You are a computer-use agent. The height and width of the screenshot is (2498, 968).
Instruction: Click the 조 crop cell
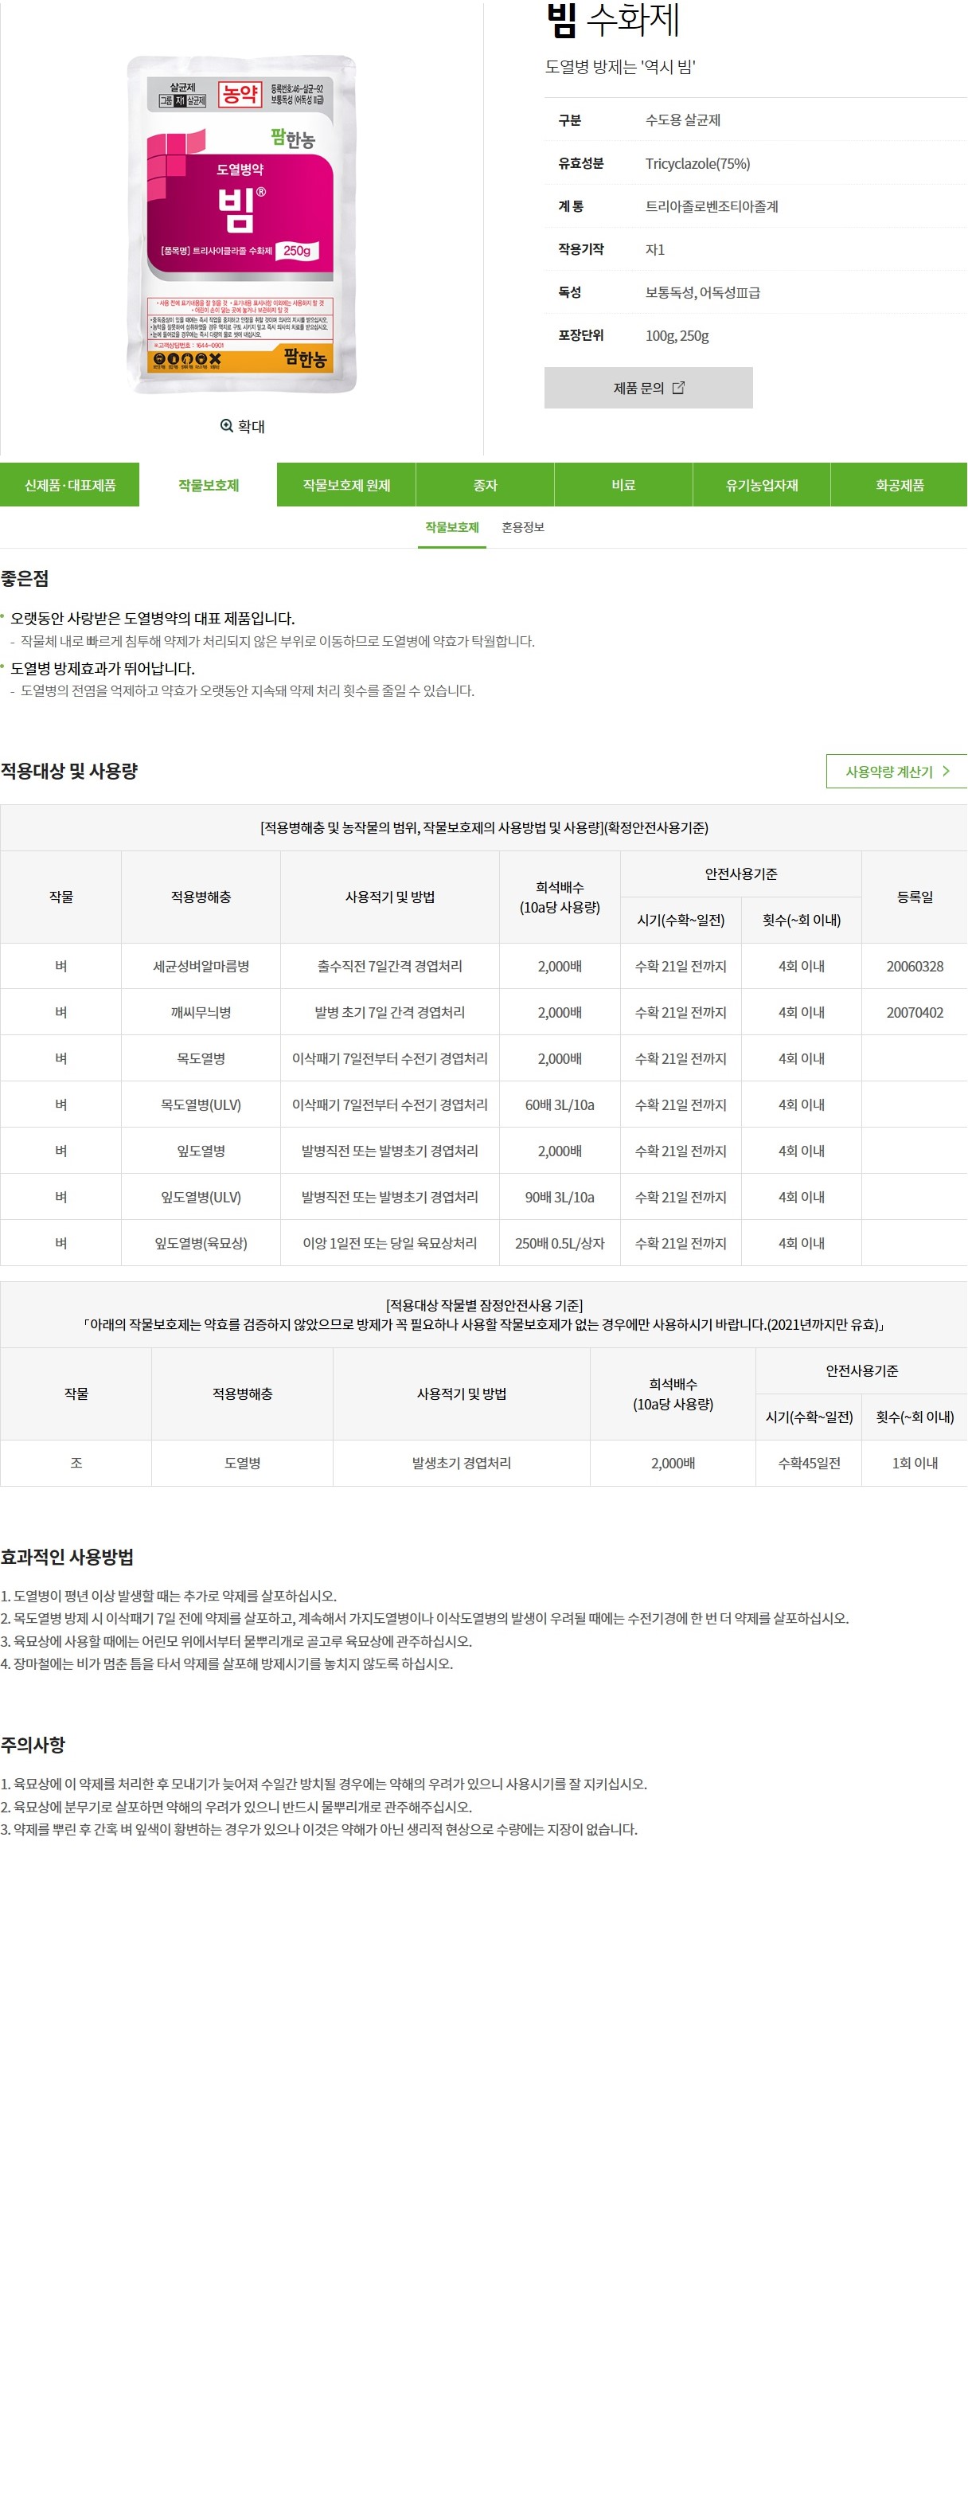tap(76, 1464)
